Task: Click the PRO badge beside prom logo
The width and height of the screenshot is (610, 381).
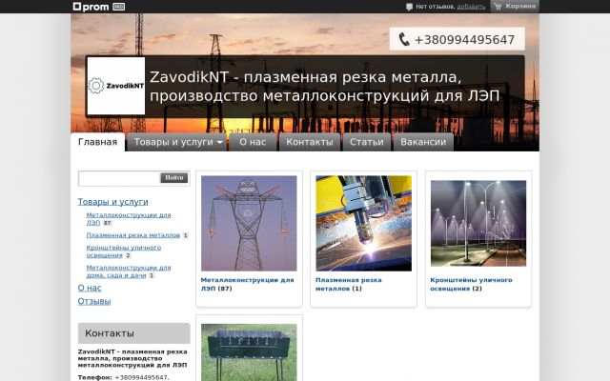Action: [118, 7]
